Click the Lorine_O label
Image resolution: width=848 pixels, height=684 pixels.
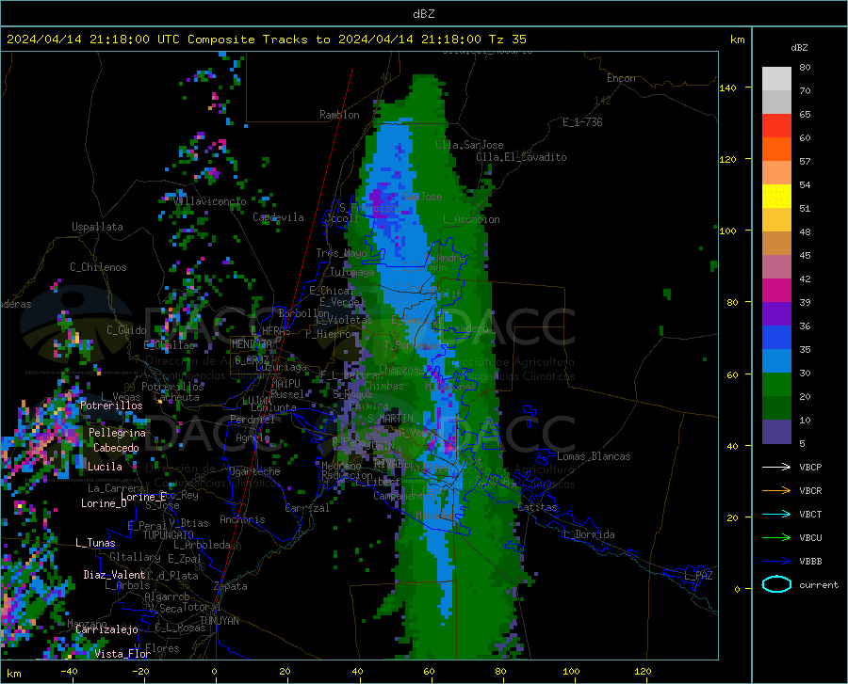(x=104, y=503)
